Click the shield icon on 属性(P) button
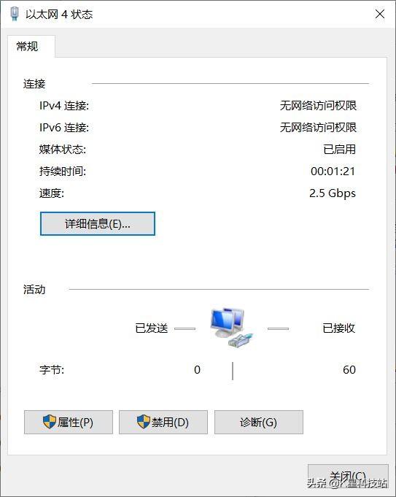 50,422
